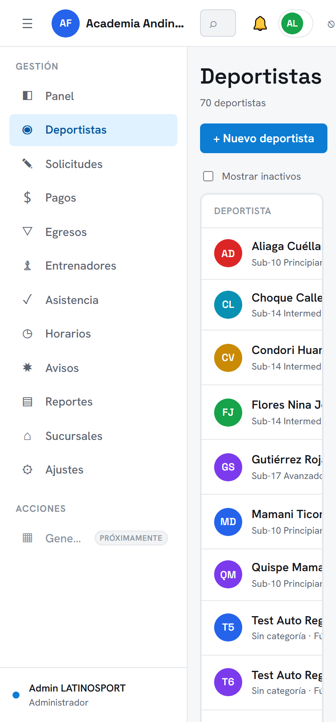Open notifications bell icon
This screenshot has height=722, width=336.
coord(260,23)
